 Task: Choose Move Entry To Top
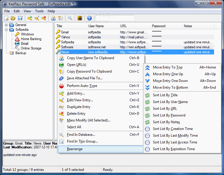click(x=182, y=67)
